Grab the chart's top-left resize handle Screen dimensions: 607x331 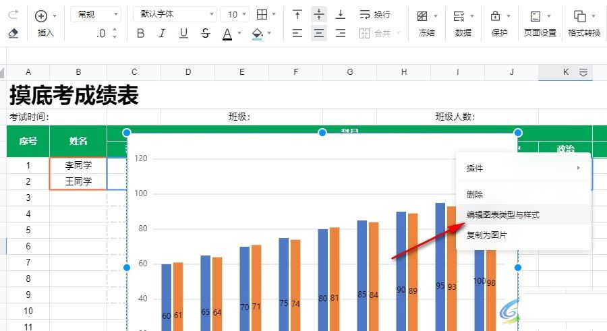(x=127, y=133)
